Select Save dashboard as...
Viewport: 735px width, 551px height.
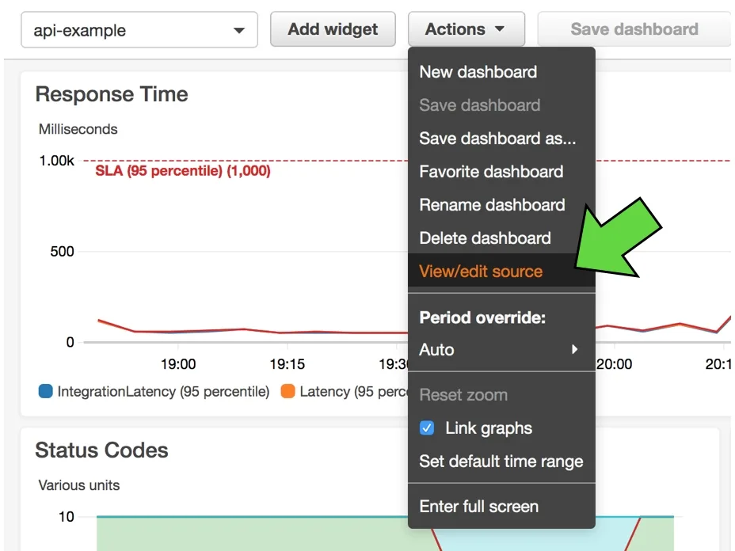[497, 139]
